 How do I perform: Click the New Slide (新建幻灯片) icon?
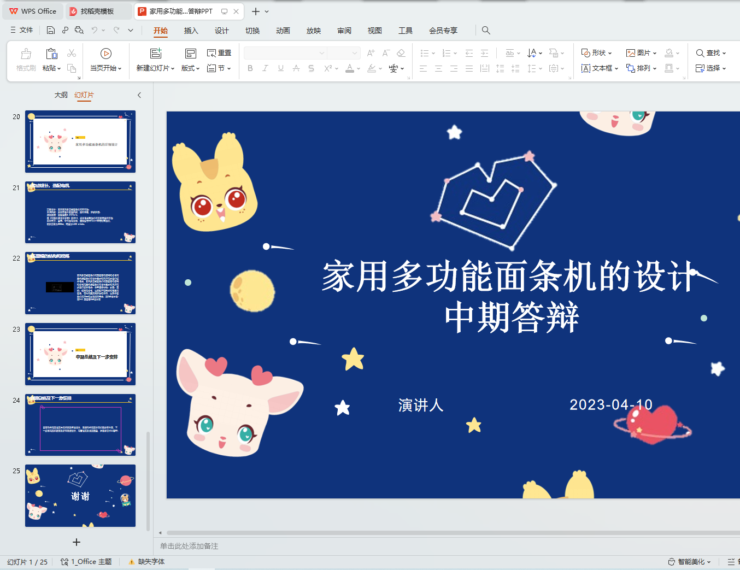156,54
